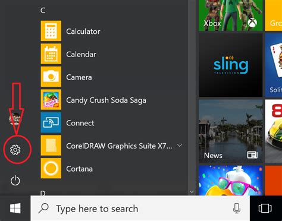Open the Sling Television tile
This screenshot has height=221, width=282.
pyautogui.click(x=231, y=65)
